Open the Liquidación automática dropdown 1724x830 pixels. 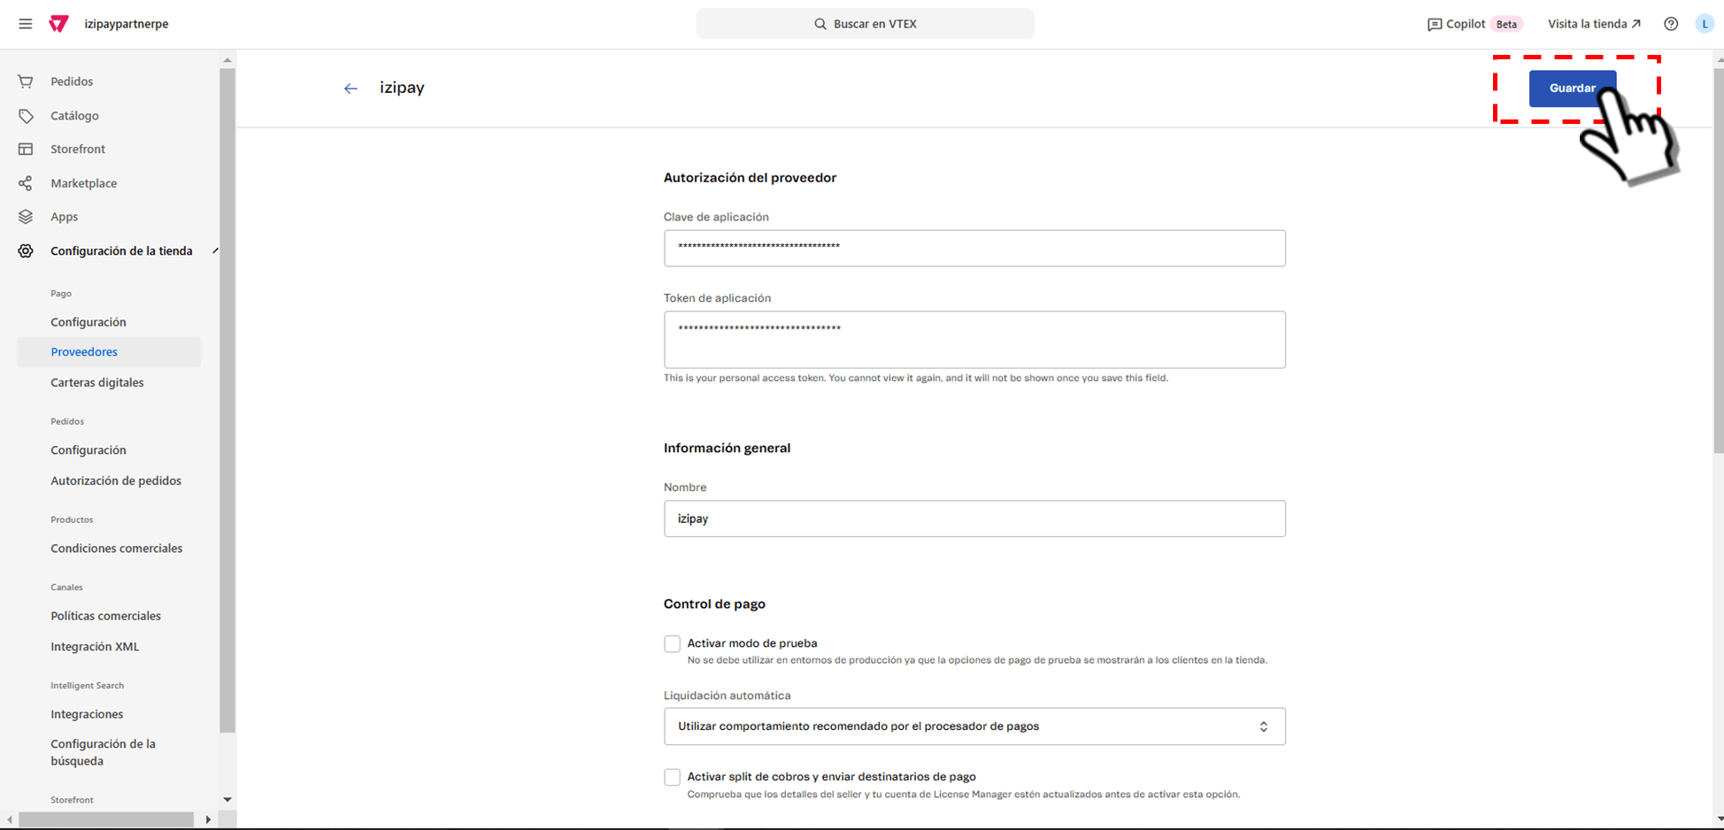pos(974,726)
